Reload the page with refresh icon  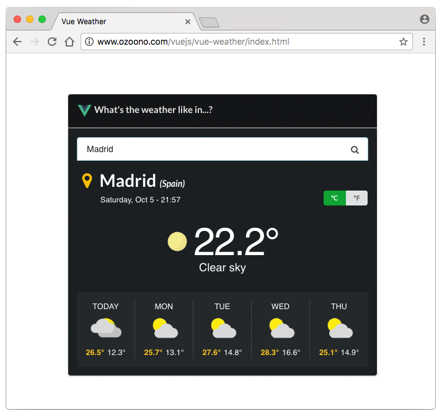point(52,42)
